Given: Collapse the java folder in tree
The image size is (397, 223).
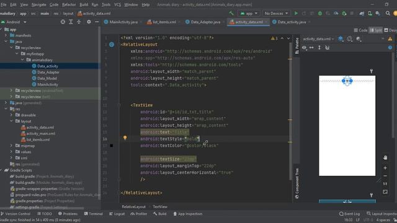Looking at the screenshot, I should 6,42.
